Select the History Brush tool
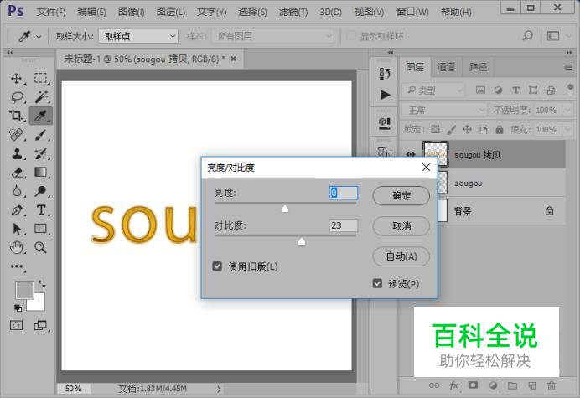 (x=41, y=153)
